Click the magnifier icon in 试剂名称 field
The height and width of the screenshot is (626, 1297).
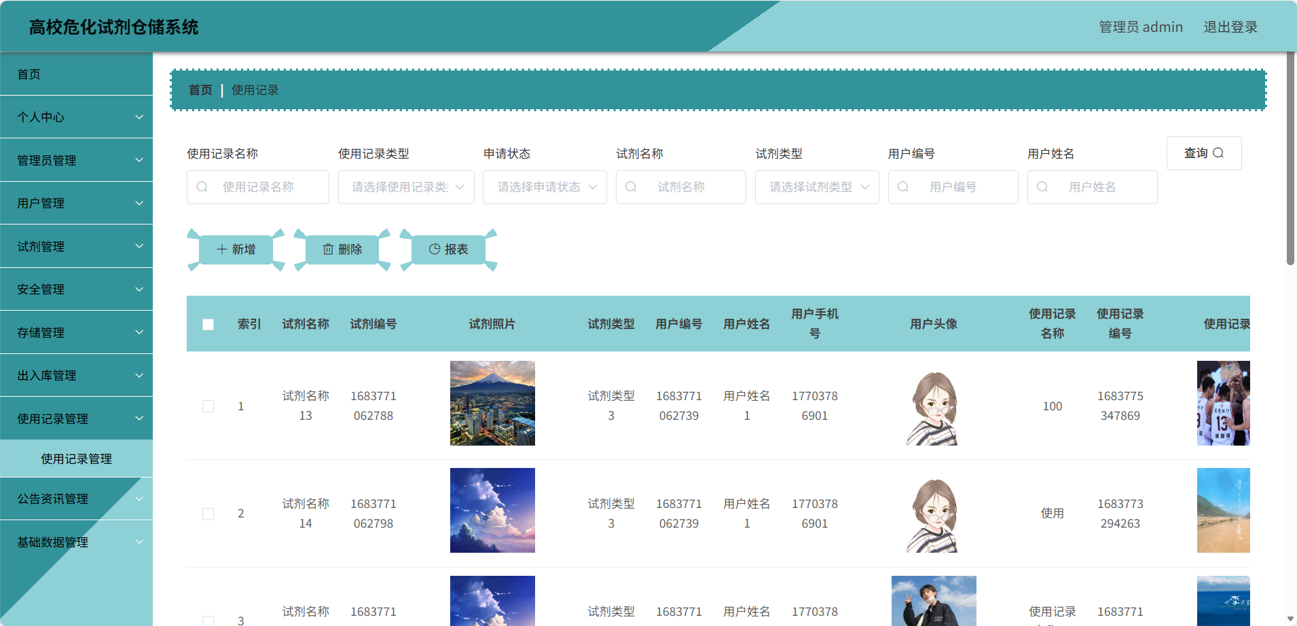pyautogui.click(x=631, y=187)
